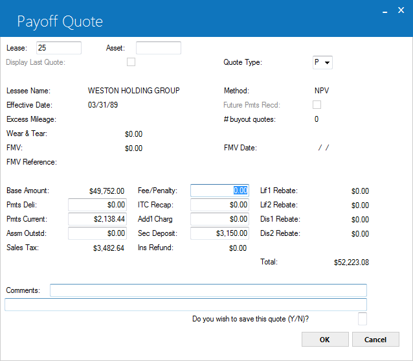
Task: Click the Fee/Penalty input field
Action: [x=219, y=191]
